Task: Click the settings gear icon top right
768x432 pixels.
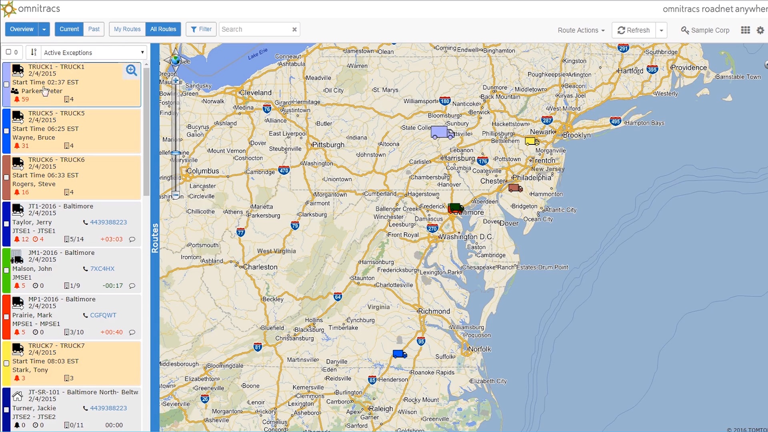Action: click(761, 30)
